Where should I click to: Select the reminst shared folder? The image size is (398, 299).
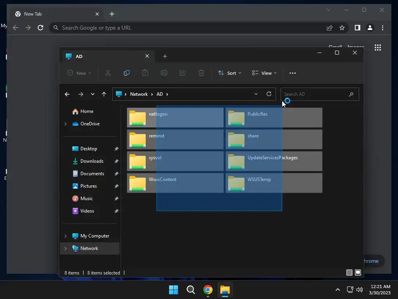pos(175,139)
